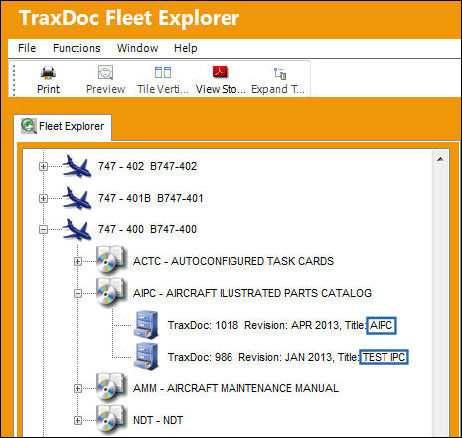Click the Preview button label

click(106, 89)
